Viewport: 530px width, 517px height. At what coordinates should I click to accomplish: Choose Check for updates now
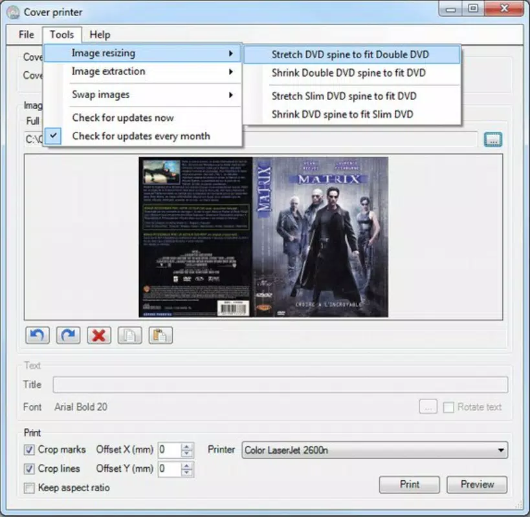pyautogui.click(x=143, y=118)
